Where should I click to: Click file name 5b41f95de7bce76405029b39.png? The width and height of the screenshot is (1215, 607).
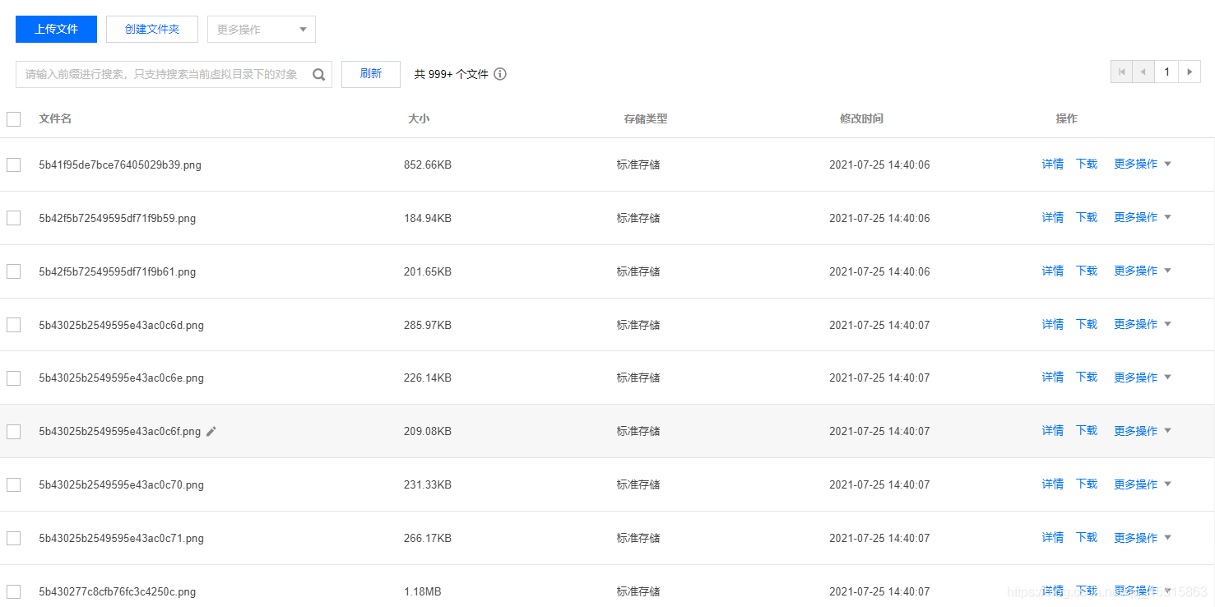coord(120,164)
